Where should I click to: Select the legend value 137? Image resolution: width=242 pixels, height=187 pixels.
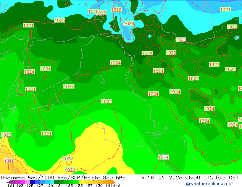click(x=89, y=185)
